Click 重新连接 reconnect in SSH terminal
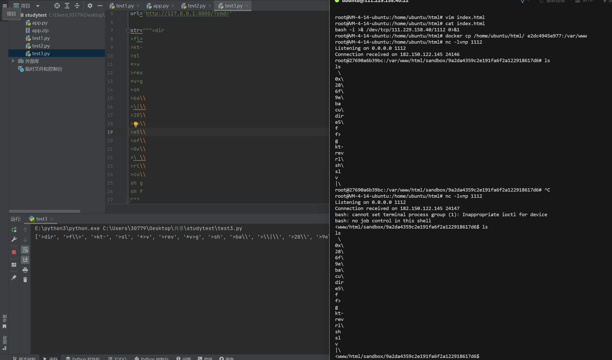 [x=553, y=1]
